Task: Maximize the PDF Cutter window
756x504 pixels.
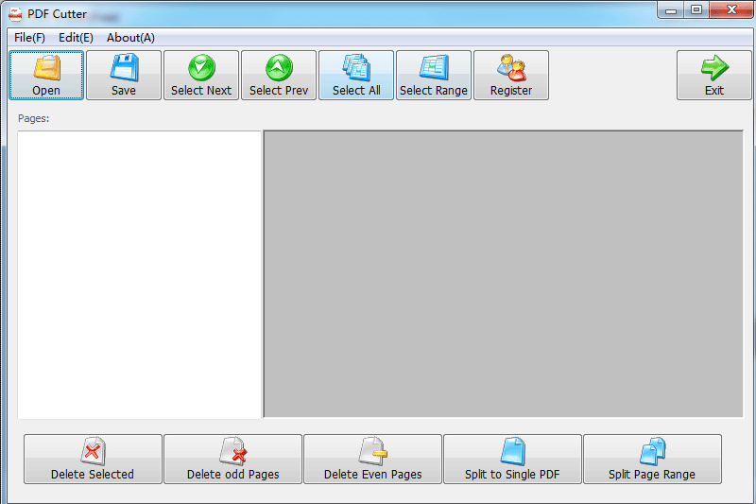Action: tap(696, 10)
